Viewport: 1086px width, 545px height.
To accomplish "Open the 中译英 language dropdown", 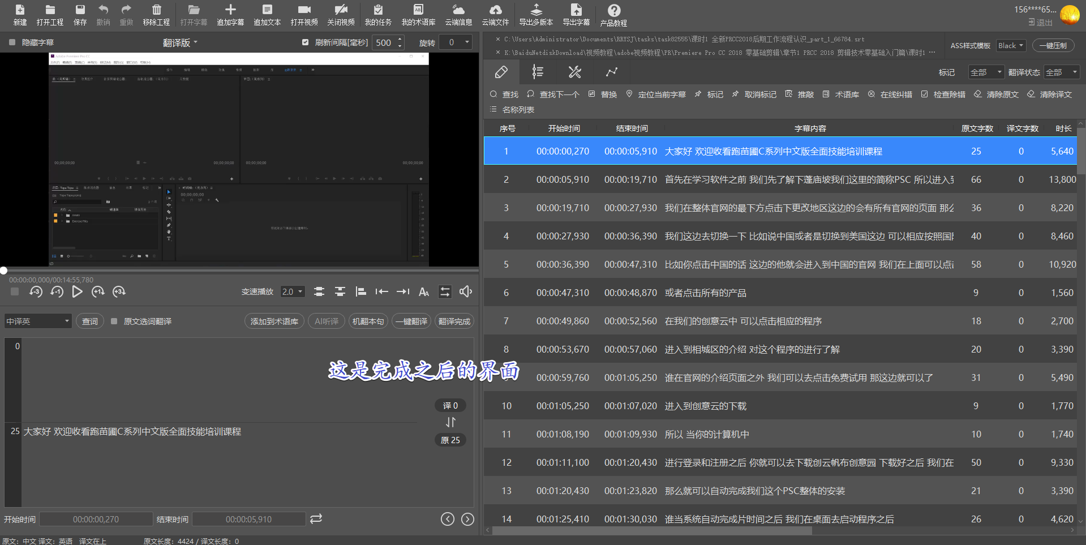I will pos(38,321).
